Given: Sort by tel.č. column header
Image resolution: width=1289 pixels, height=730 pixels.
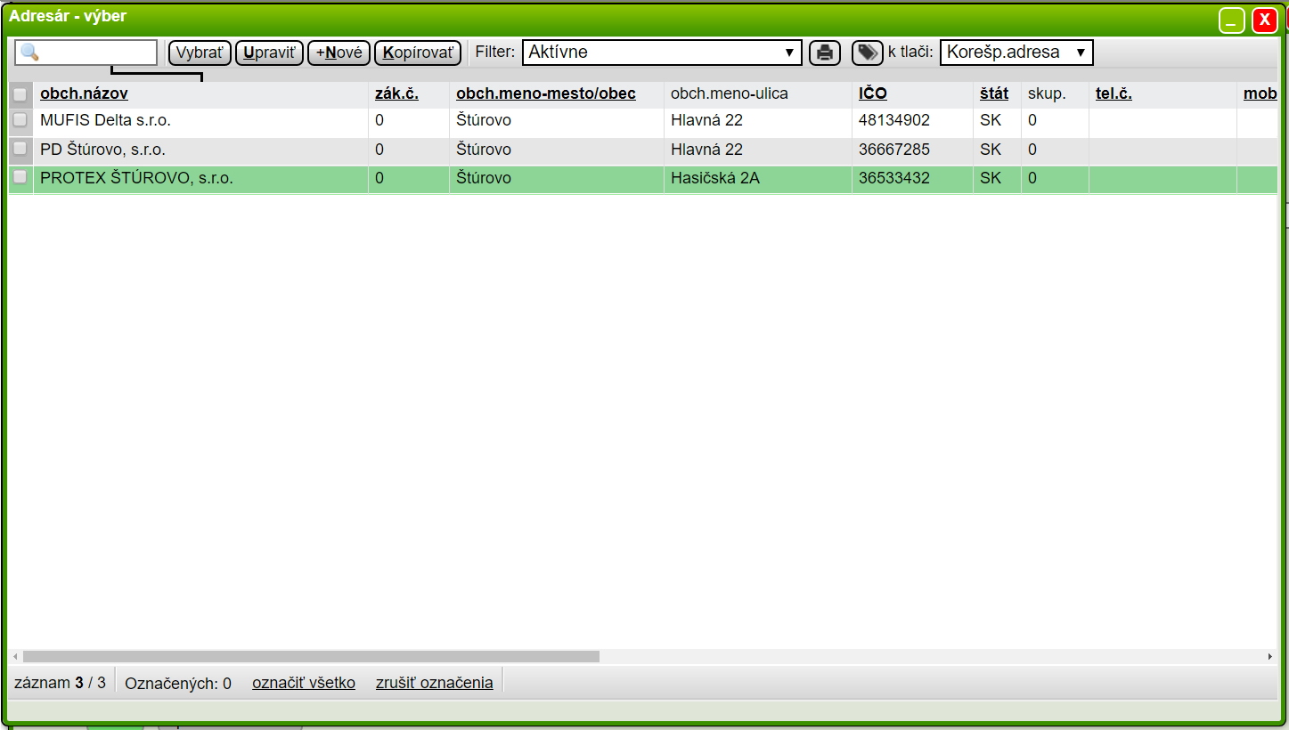Looking at the screenshot, I should 1114,93.
